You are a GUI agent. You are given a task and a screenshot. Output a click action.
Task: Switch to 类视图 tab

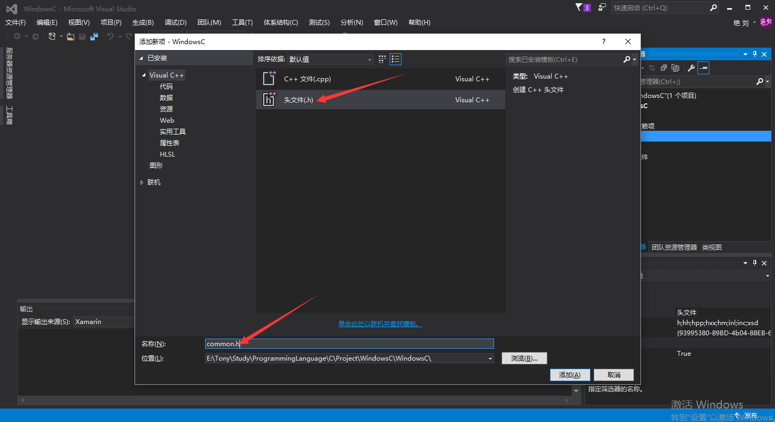tap(712, 248)
